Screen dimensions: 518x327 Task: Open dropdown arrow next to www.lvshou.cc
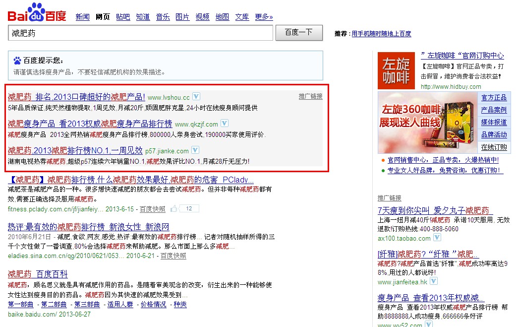[x=196, y=97]
